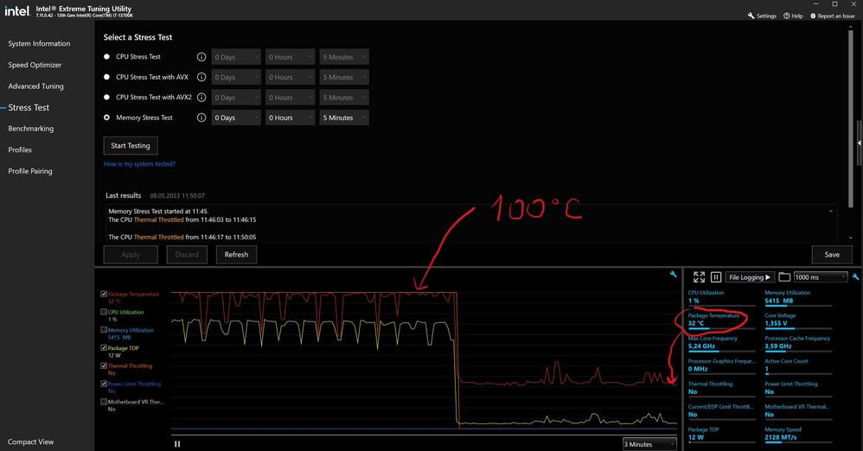Pause the graph below the chart
The height and width of the screenshot is (451, 863).
pyautogui.click(x=177, y=444)
